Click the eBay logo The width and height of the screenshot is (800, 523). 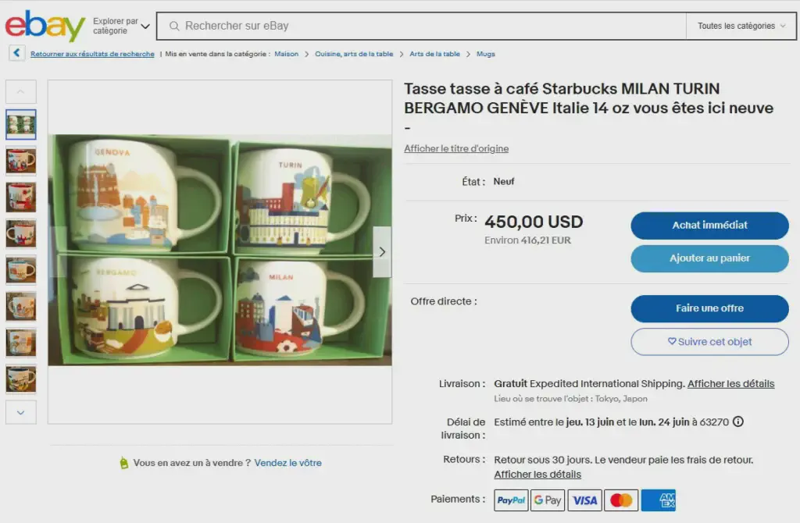click(45, 26)
